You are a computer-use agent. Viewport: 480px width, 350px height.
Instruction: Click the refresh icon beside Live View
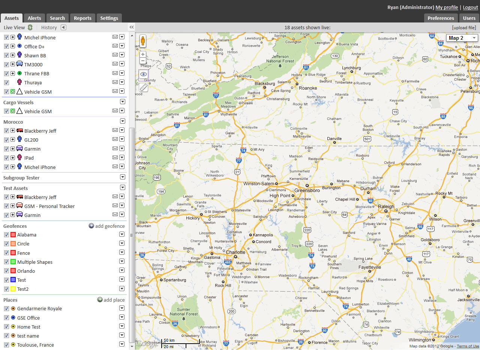click(x=30, y=27)
